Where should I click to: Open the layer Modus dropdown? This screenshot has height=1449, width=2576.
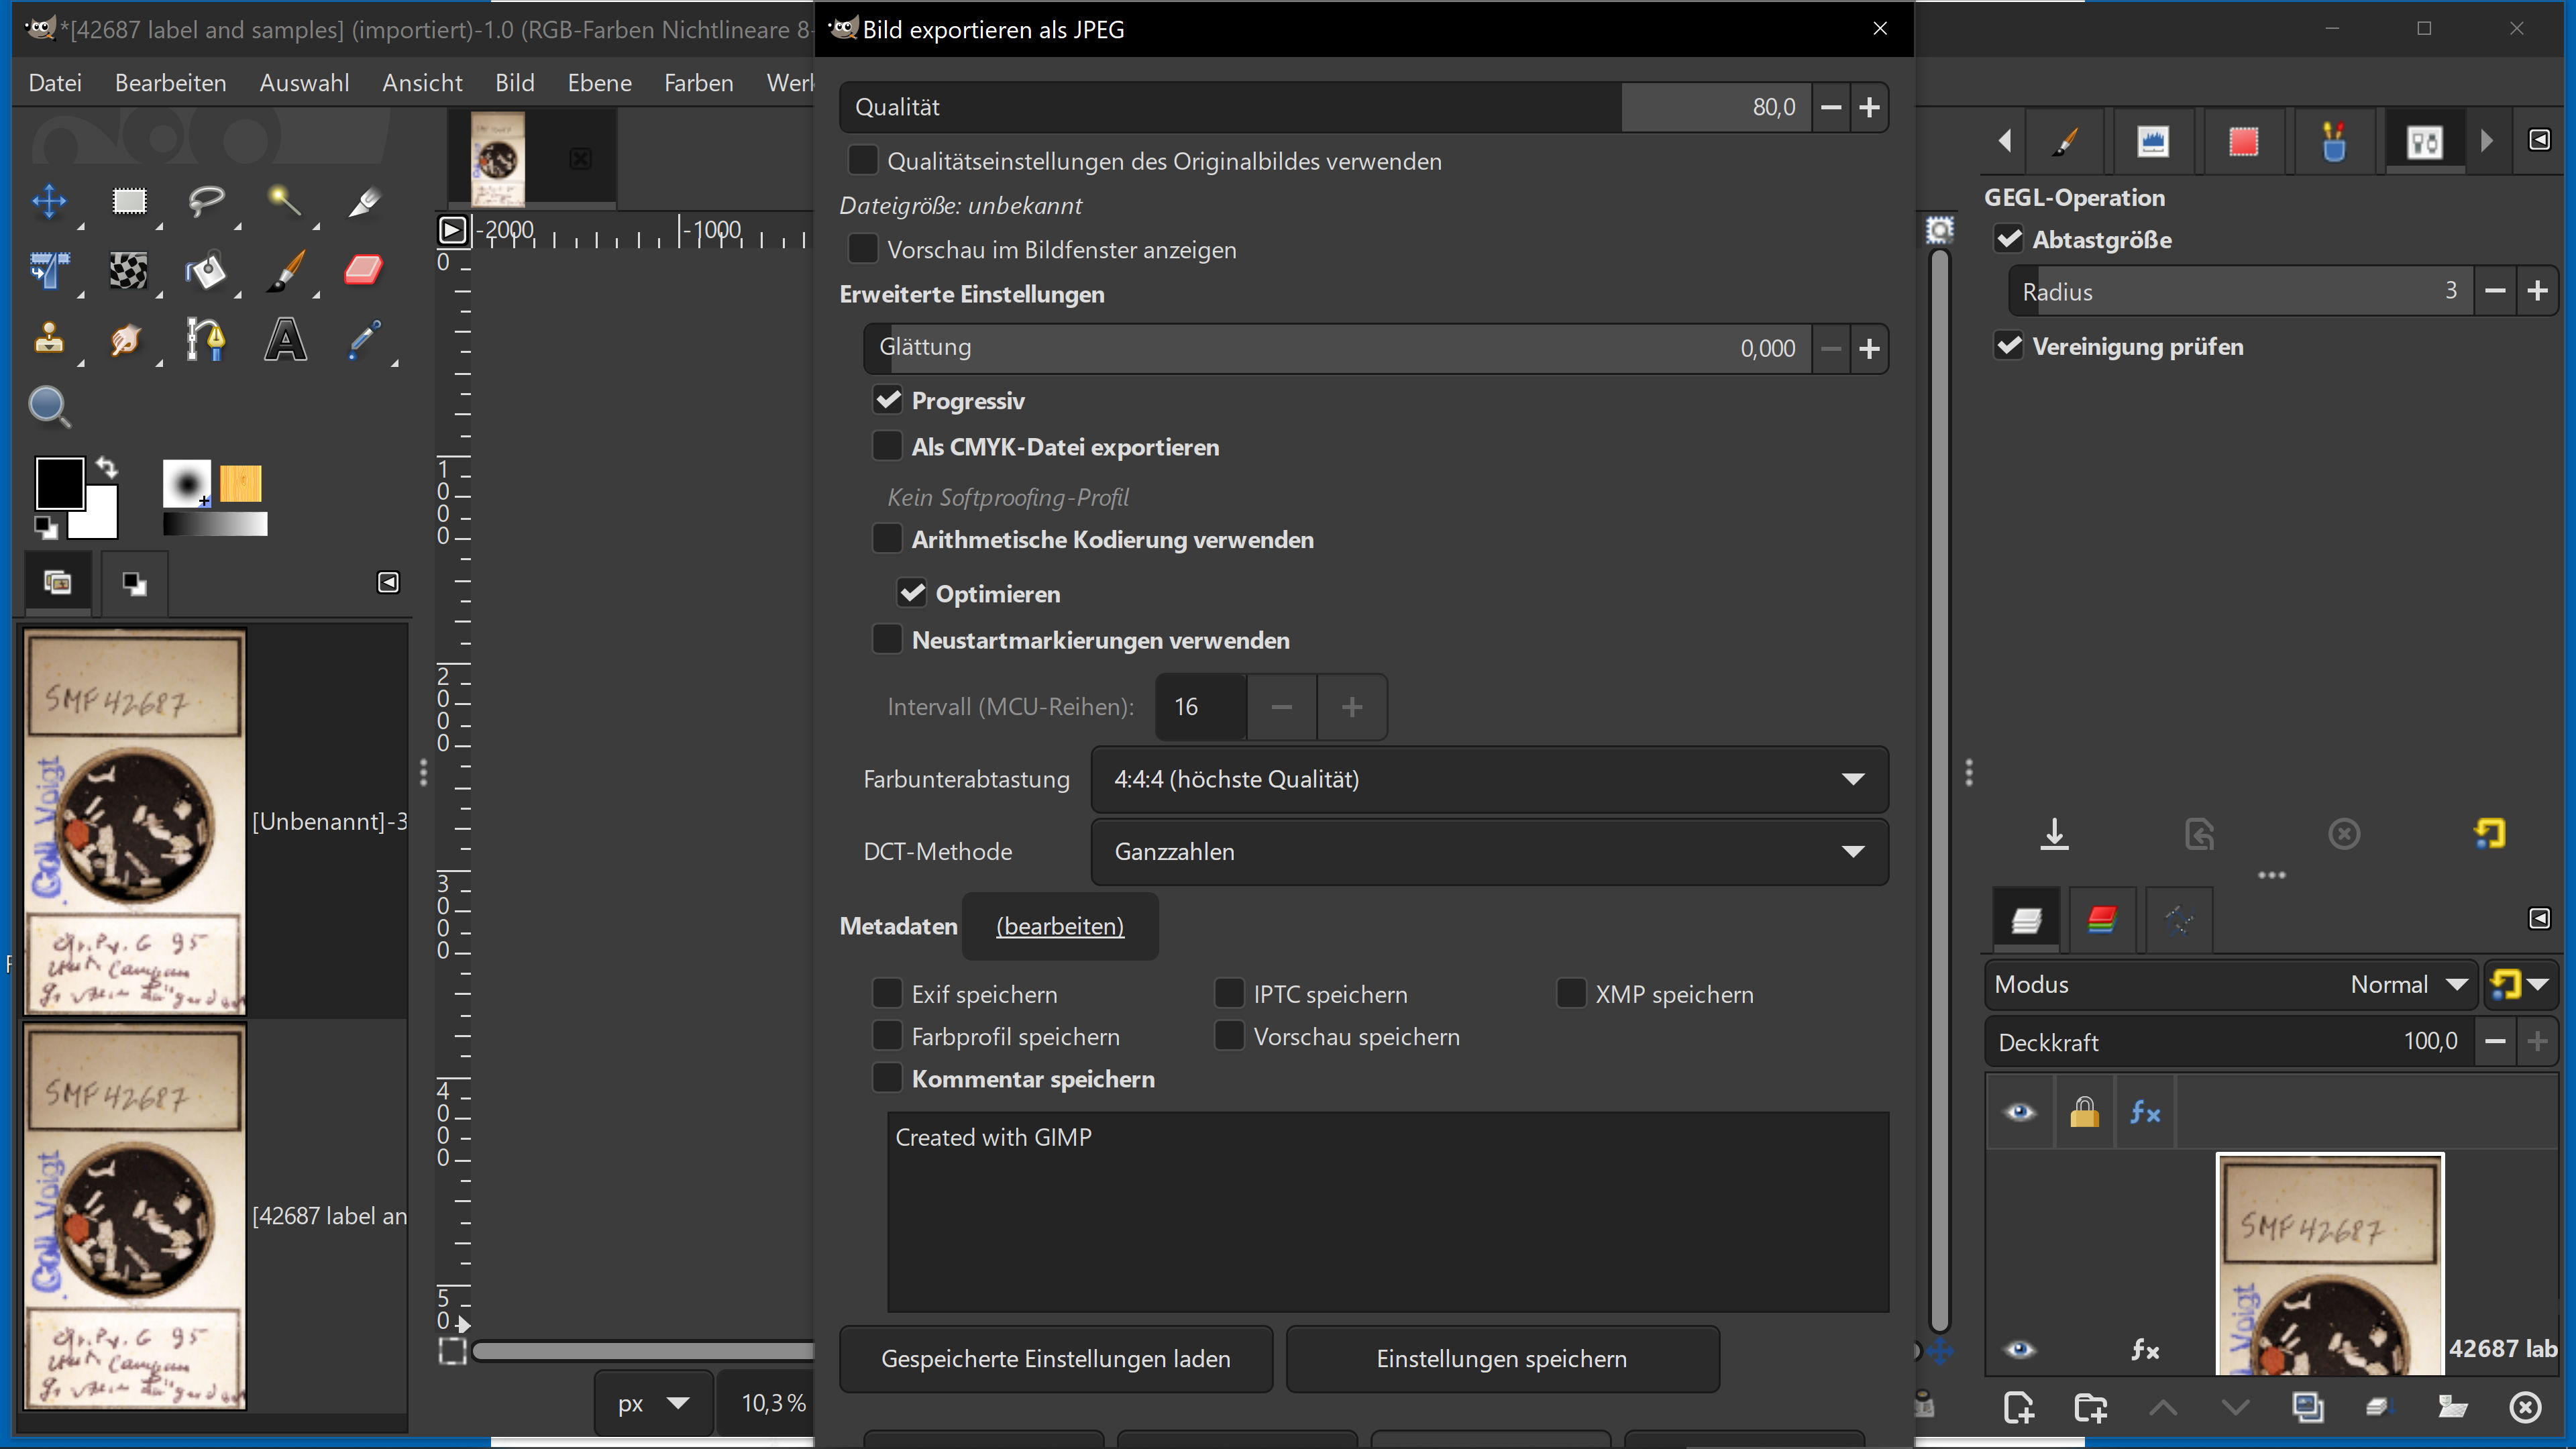pos(2228,984)
